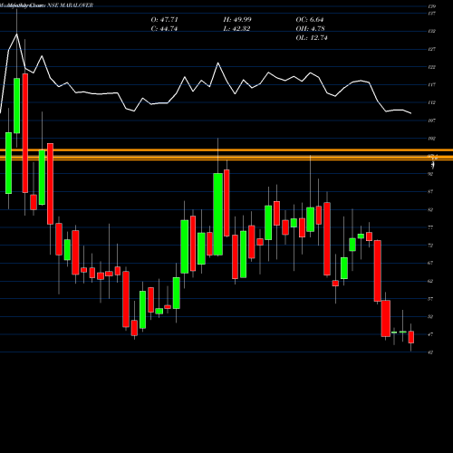
Task: Select the low price value L: 42.32
Action: [x=236, y=29]
